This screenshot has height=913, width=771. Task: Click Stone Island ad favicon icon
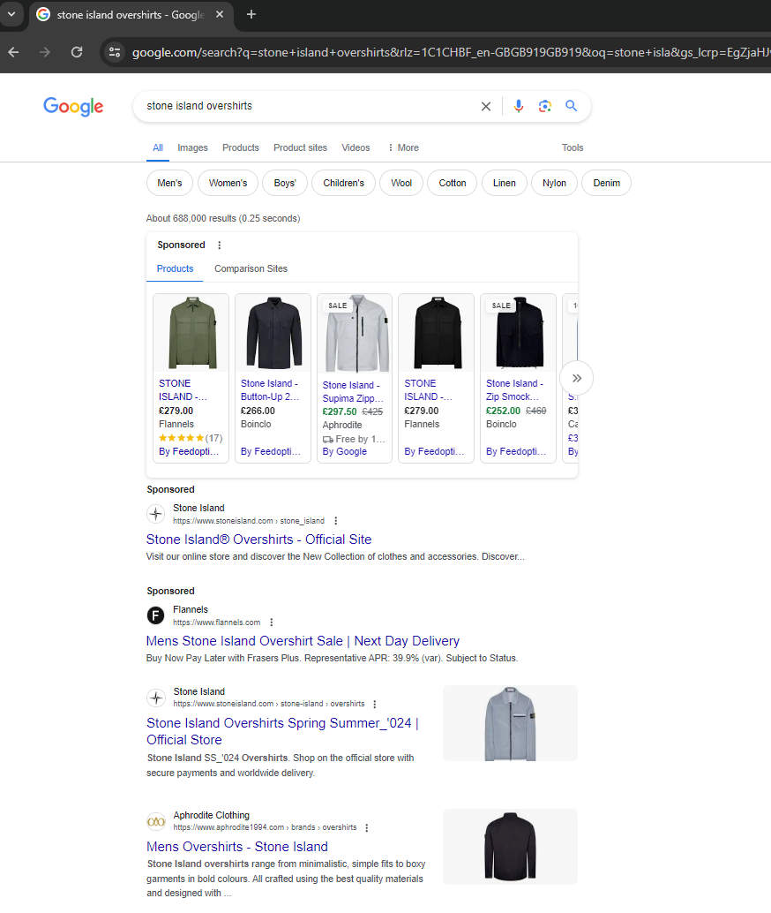155,514
